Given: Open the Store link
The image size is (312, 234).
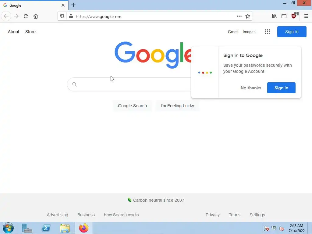Looking at the screenshot, I should [x=30, y=32].
